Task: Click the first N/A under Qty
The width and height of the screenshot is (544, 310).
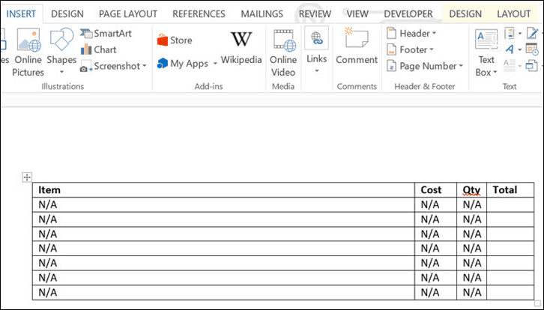Action: pos(472,204)
